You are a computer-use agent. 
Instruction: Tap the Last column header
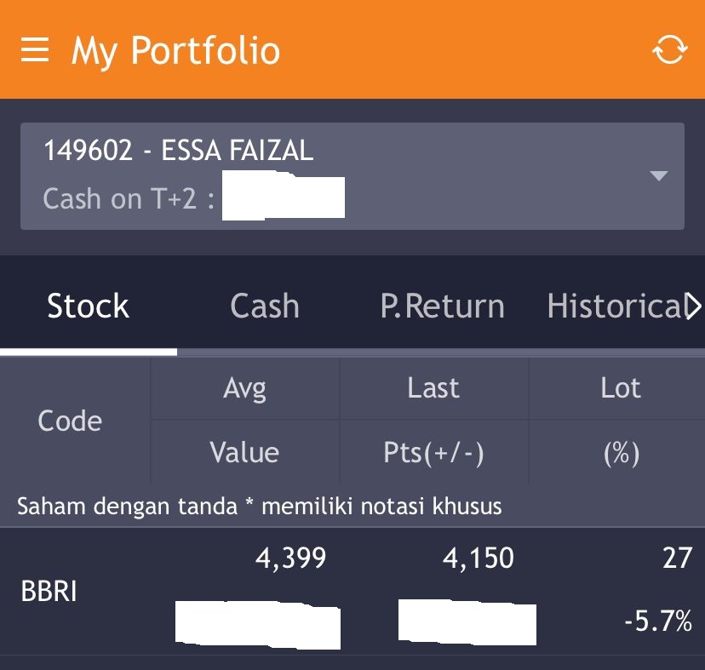(433, 387)
